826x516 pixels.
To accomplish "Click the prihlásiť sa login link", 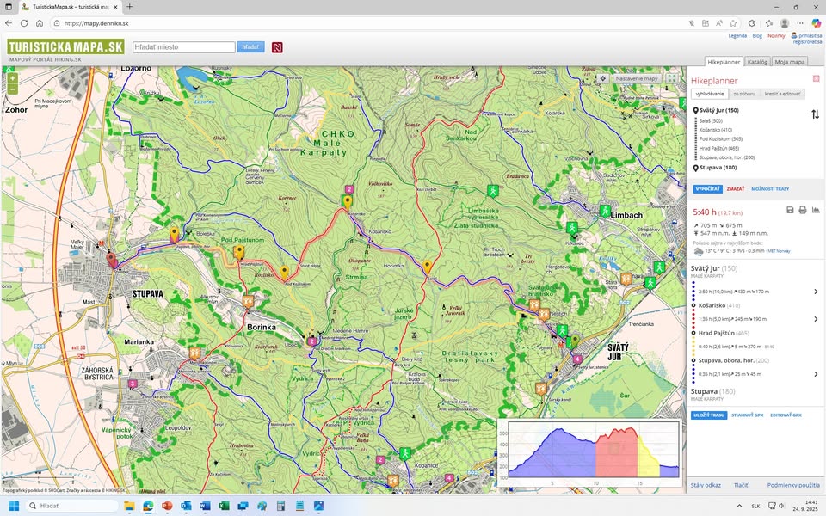I will click(x=810, y=36).
